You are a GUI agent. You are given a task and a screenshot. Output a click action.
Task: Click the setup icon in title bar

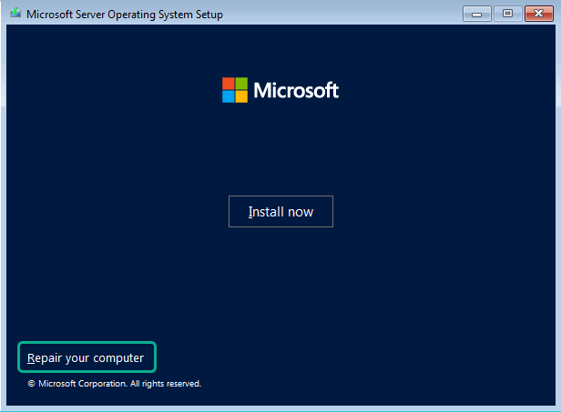point(15,14)
